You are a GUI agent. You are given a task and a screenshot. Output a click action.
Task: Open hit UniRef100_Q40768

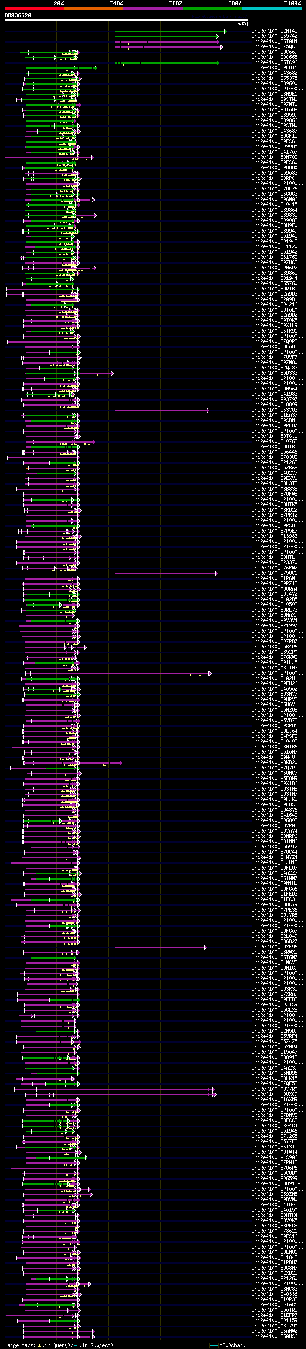[x=274, y=441]
